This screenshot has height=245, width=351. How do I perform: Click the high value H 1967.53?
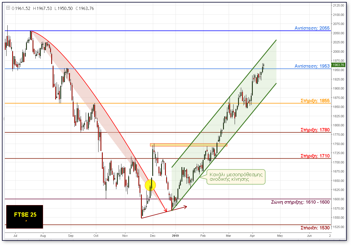[42, 8]
